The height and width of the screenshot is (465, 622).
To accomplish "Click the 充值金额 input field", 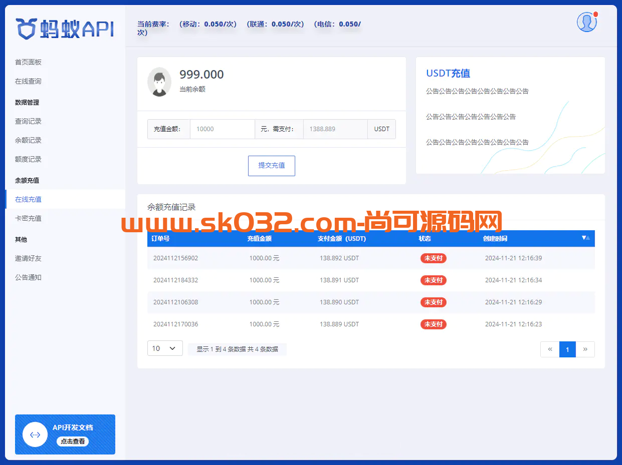I will [x=222, y=129].
